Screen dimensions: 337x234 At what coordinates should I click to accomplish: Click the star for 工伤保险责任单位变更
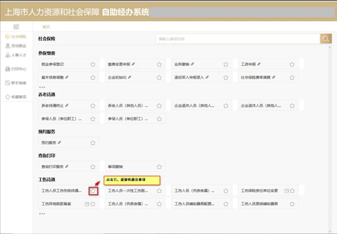coord(292,191)
